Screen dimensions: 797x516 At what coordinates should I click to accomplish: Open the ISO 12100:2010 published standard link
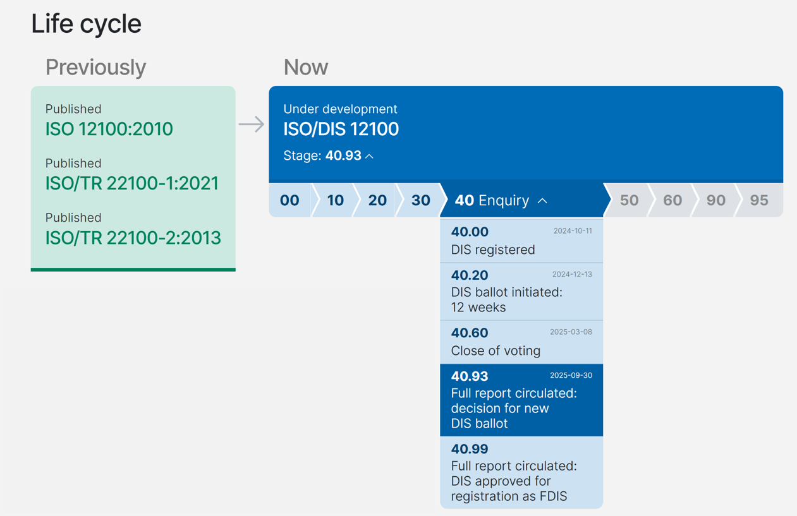click(109, 129)
